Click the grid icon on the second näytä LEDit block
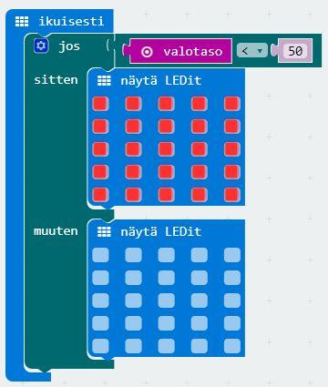The image size is (328, 387). tap(104, 232)
